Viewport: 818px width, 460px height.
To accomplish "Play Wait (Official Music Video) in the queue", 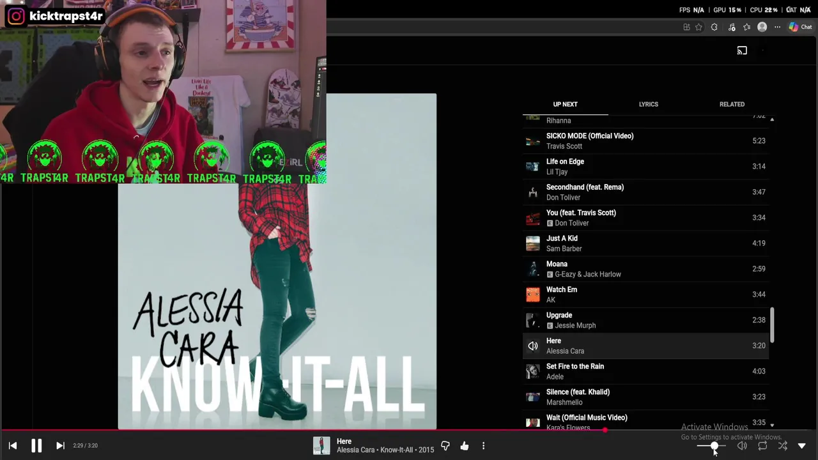I will pos(645,420).
